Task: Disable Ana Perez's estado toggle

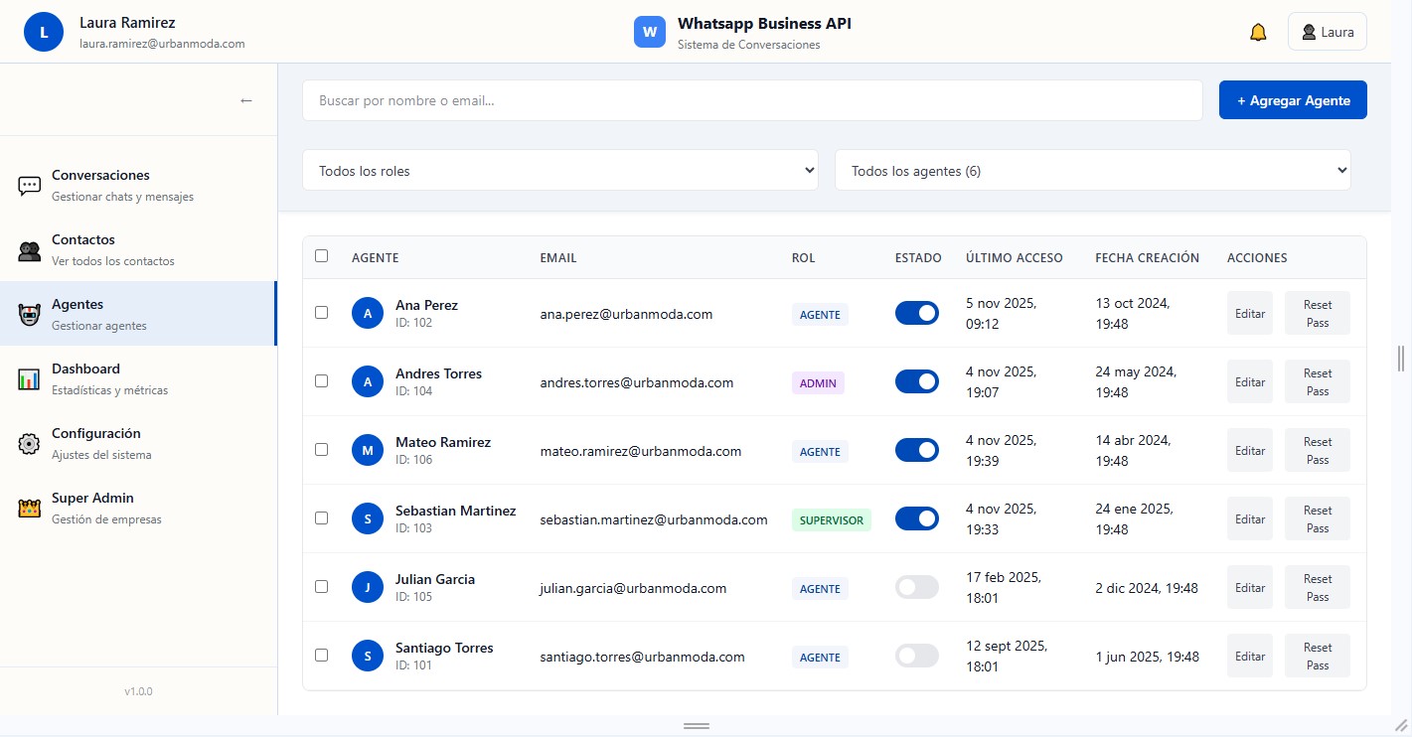Action: 917,313
